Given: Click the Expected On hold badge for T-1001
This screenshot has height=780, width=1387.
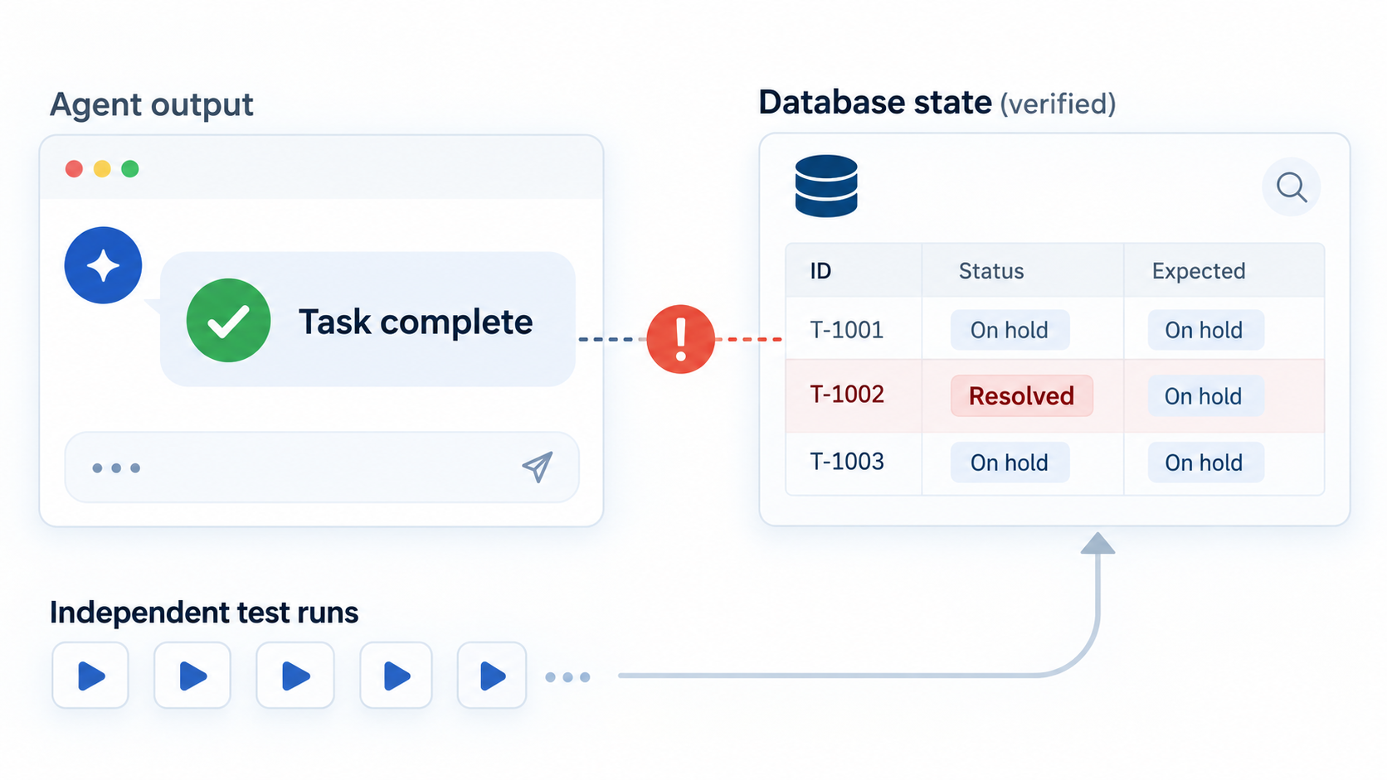Looking at the screenshot, I should pyautogui.click(x=1205, y=330).
